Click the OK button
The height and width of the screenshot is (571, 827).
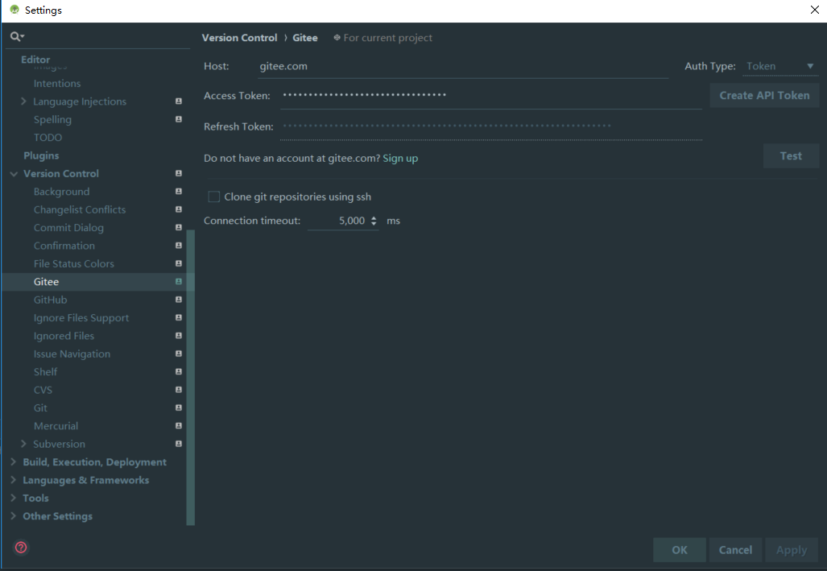click(680, 550)
